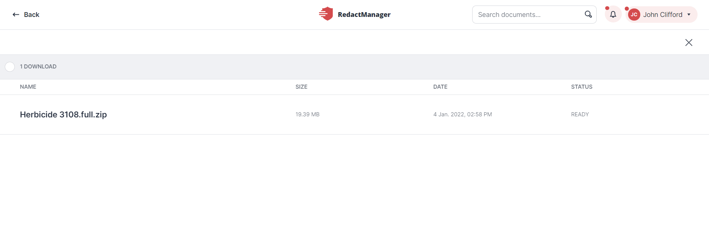The image size is (709, 237).
Task: Open the notifications bell
Action: pos(613,14)
